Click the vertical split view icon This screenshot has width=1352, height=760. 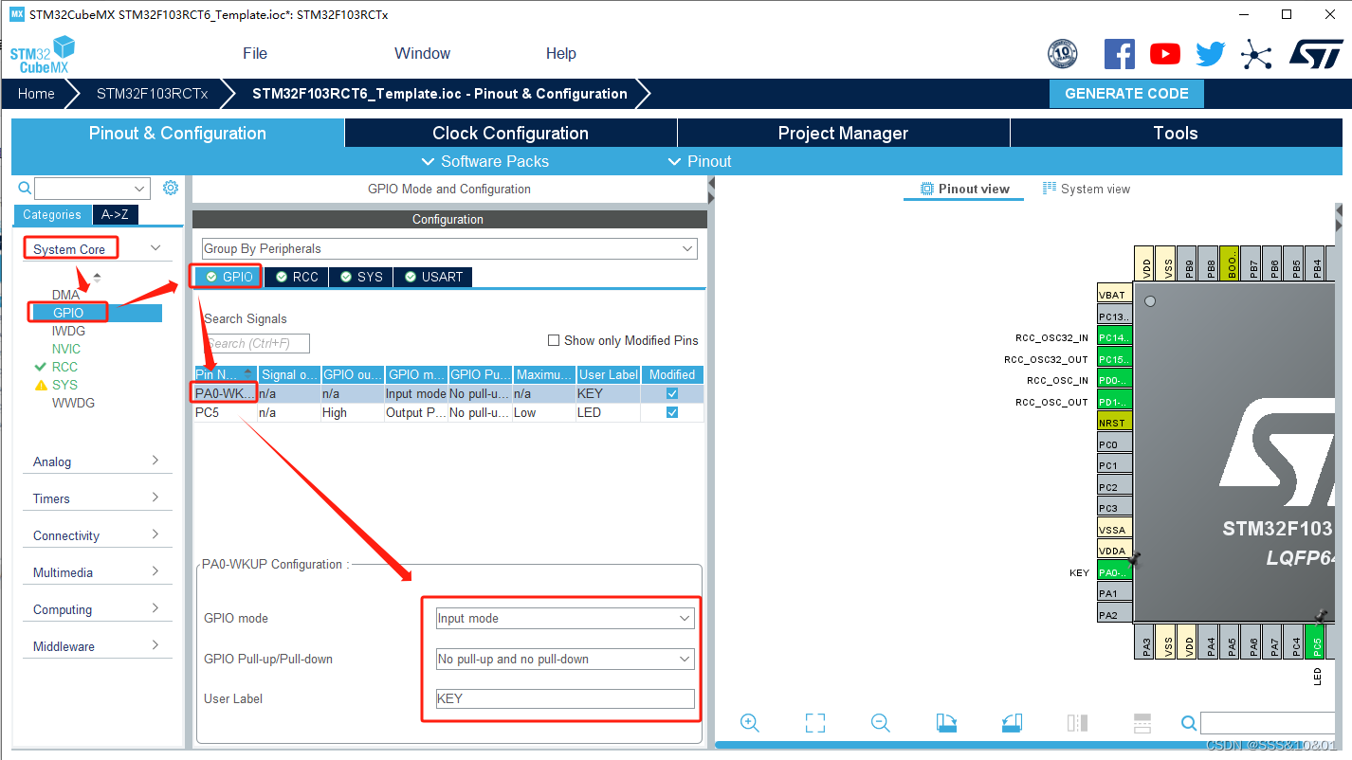click(1077, 723)
